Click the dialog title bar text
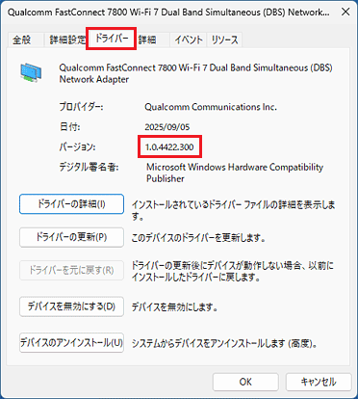 pyautogui.click(x=168, y=13)
